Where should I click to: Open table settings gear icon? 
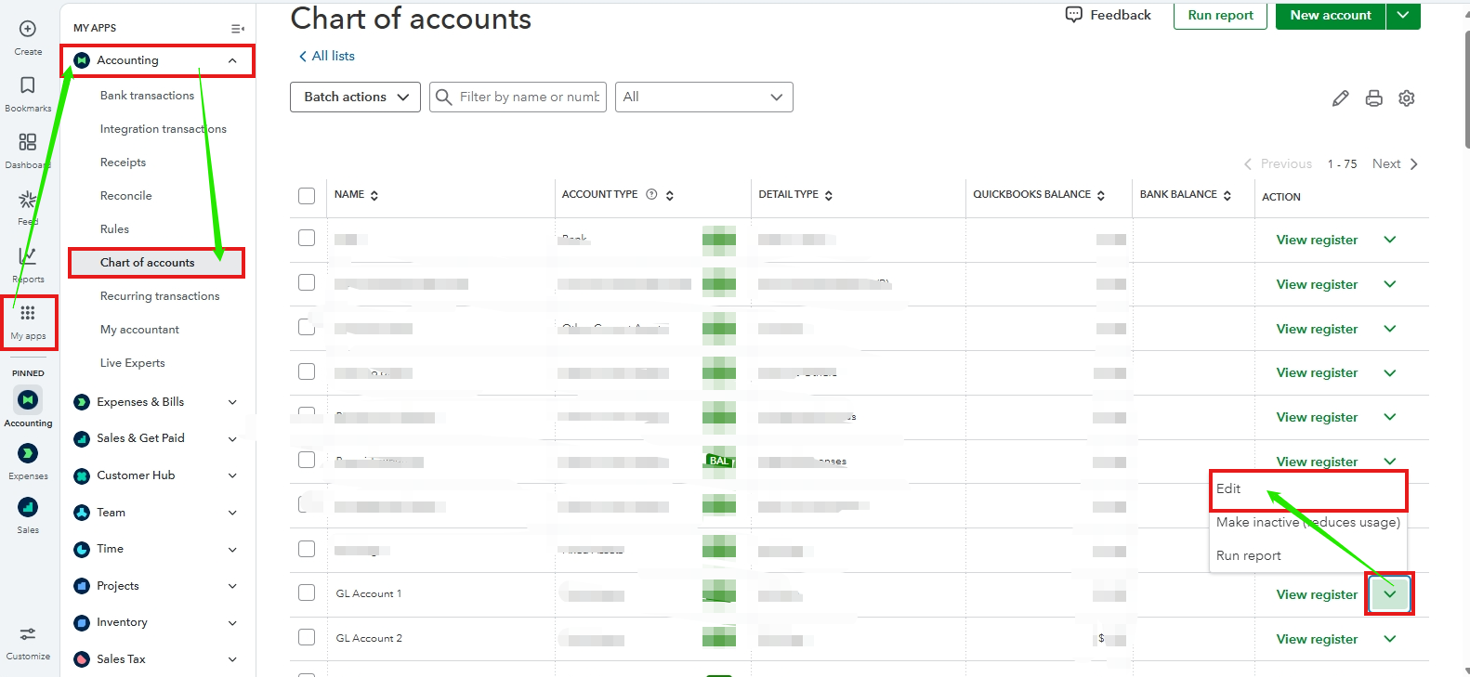coord(1407,98)
